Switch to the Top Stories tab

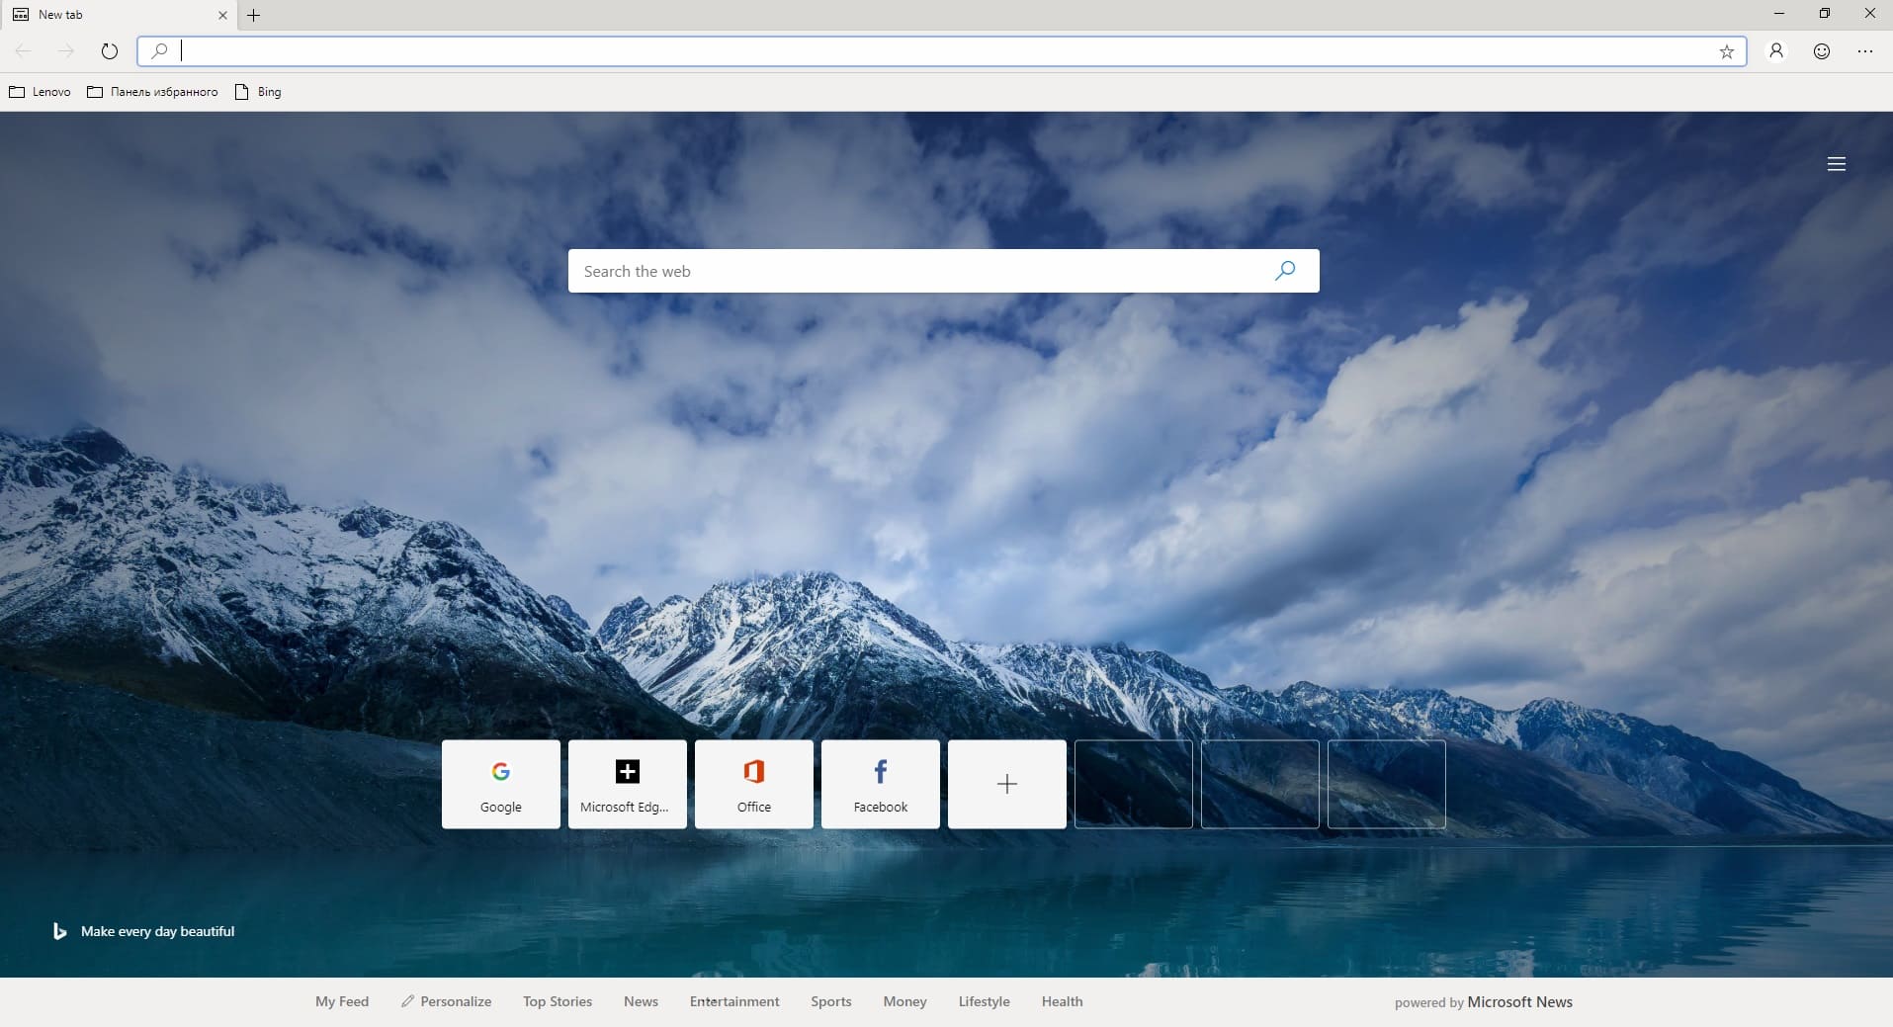(558, 1001)
